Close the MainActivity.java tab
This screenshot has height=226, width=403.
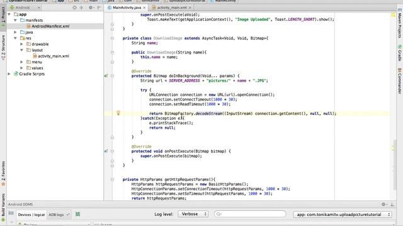tap(144, 8)
